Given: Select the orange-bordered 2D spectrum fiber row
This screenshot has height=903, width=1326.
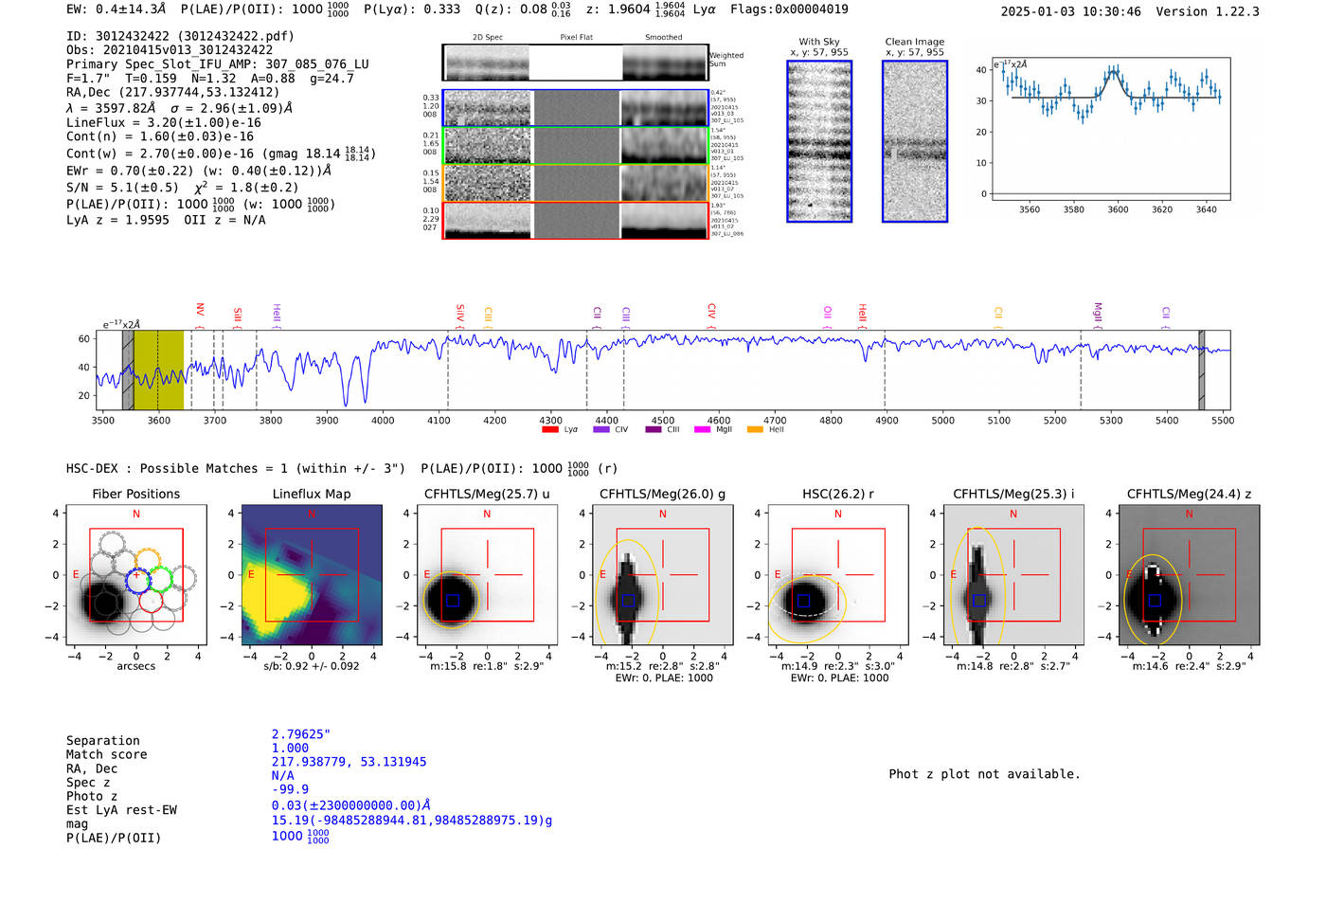Looking at the screenshot, I should point(575,183).
